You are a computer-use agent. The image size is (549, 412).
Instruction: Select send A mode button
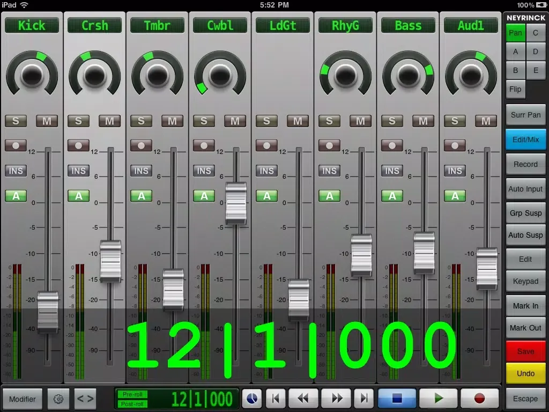515,51
